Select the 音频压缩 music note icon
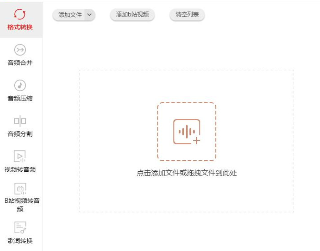The image size is (320, 251). click(20, 86)
